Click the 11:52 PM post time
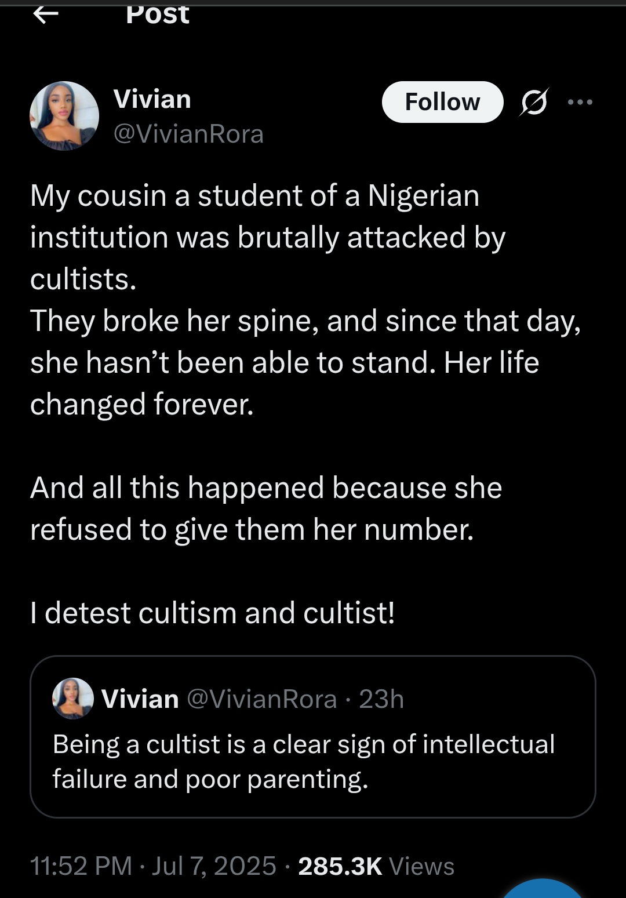The height and width of the screenshot is (898, 626). pos(81,866)
